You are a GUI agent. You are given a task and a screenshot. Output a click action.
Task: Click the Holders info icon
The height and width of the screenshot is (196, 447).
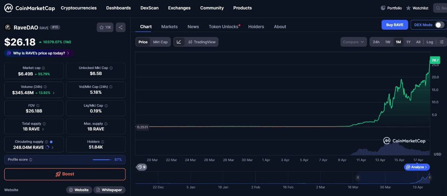[x=102, y=142]
